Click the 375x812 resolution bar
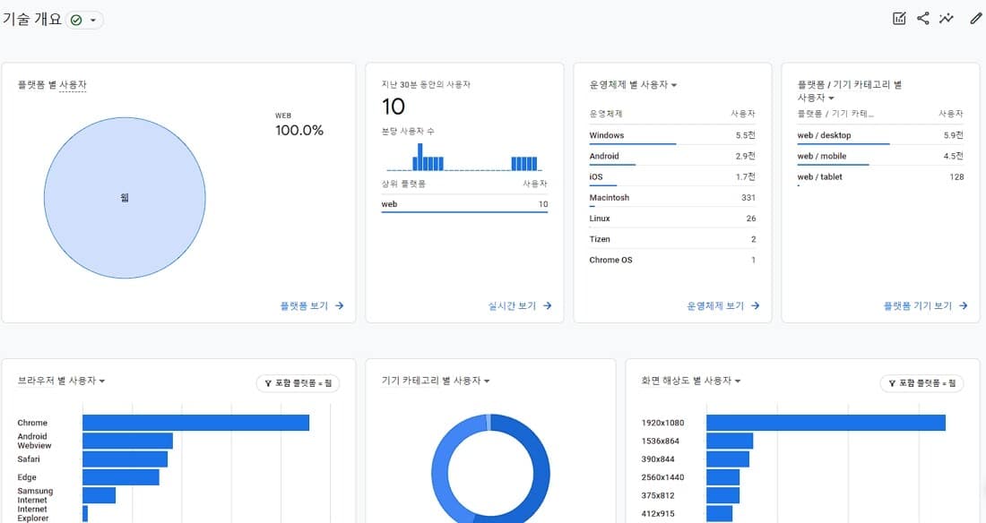Screen dimensions: 986x523 coord(722,495)
